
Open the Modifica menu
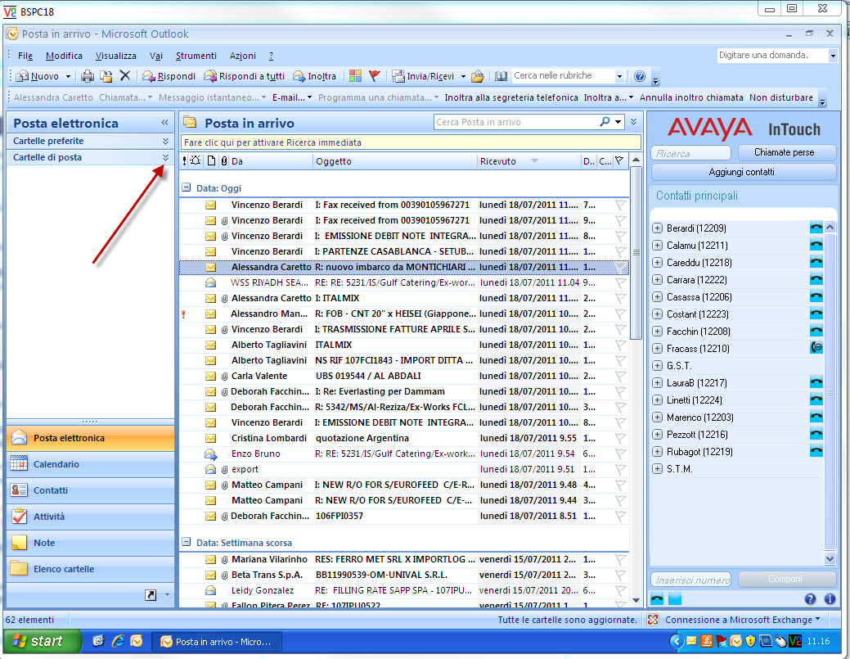pyautogui.click(x=64, y=56)
